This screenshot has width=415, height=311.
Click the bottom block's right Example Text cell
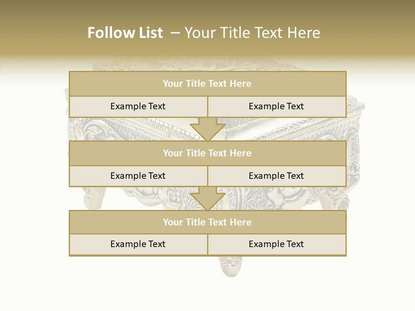pos(277,244)
